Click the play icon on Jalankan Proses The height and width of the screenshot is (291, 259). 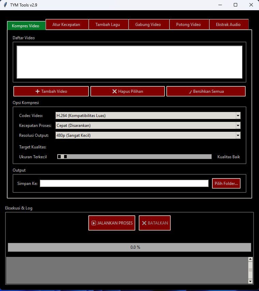click(94, 223)
